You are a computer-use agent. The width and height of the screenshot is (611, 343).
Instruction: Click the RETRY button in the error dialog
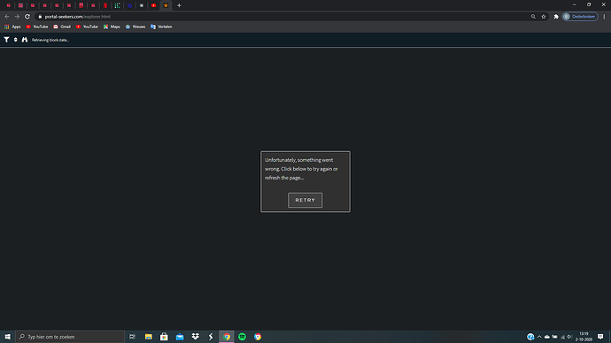click(x=305, y=200)
